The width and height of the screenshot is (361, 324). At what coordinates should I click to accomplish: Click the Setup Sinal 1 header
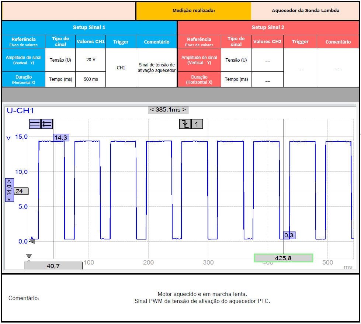click(x=89, y=27)
